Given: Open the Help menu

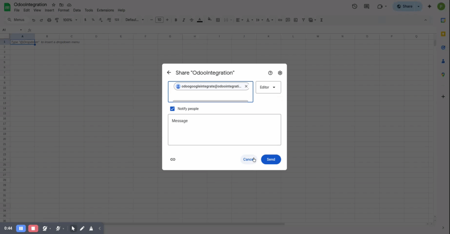Looking at the screenshot, I should pyautogui.click(x=121, y=11).
